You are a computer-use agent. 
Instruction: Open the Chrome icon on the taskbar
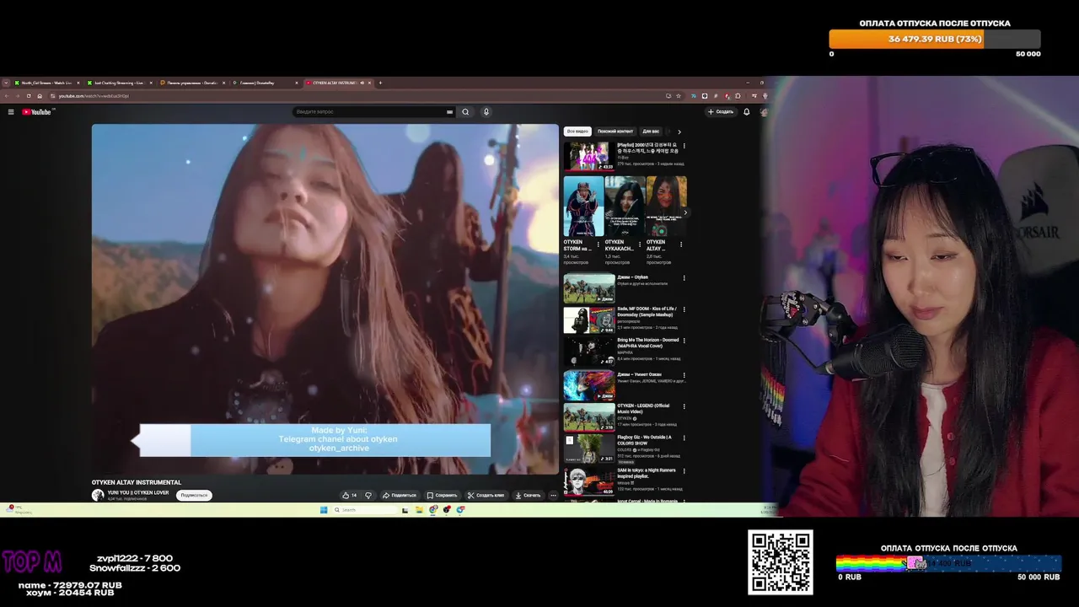[432, 510]
